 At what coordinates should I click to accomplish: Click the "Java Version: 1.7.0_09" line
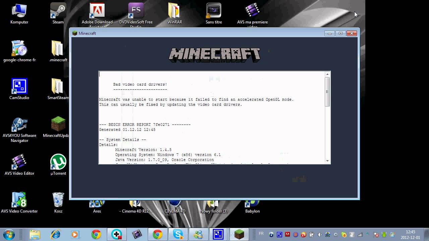tap(164, 160)
